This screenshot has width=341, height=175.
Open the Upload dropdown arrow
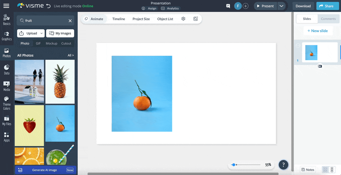click(41, 33)
